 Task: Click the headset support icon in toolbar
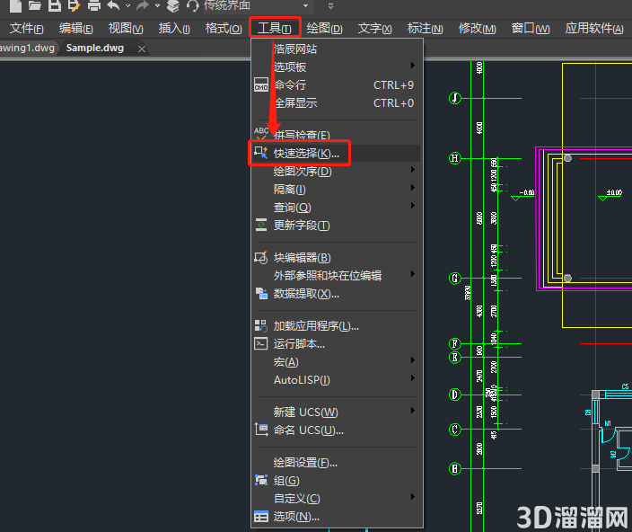[193, 5]
